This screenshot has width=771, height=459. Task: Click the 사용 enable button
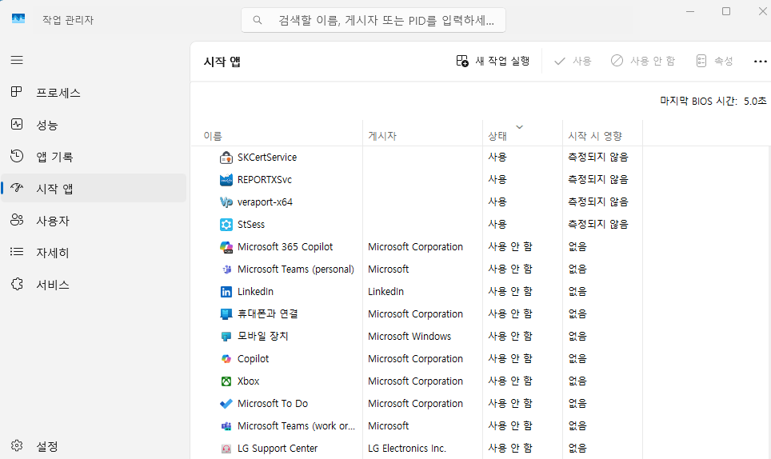573,61
